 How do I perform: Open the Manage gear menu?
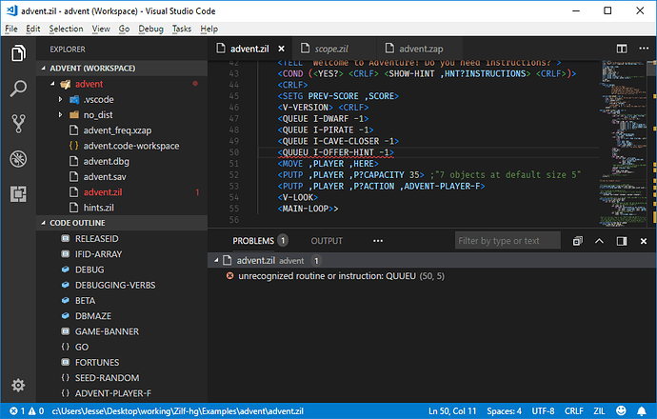[x=18, y=385]
